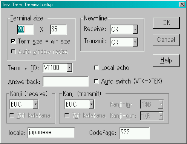The height and width of the screenshot is (144, 187).
Task: Click the CodePage field showing 932
Action: (135, 133)
